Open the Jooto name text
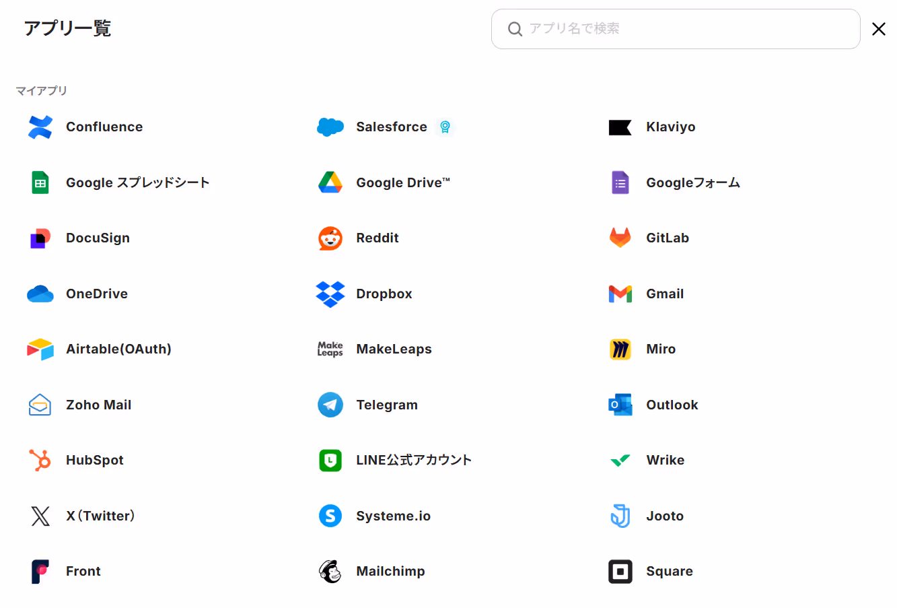897x608 pixels. pyautogui.click(x=665, y=516)
